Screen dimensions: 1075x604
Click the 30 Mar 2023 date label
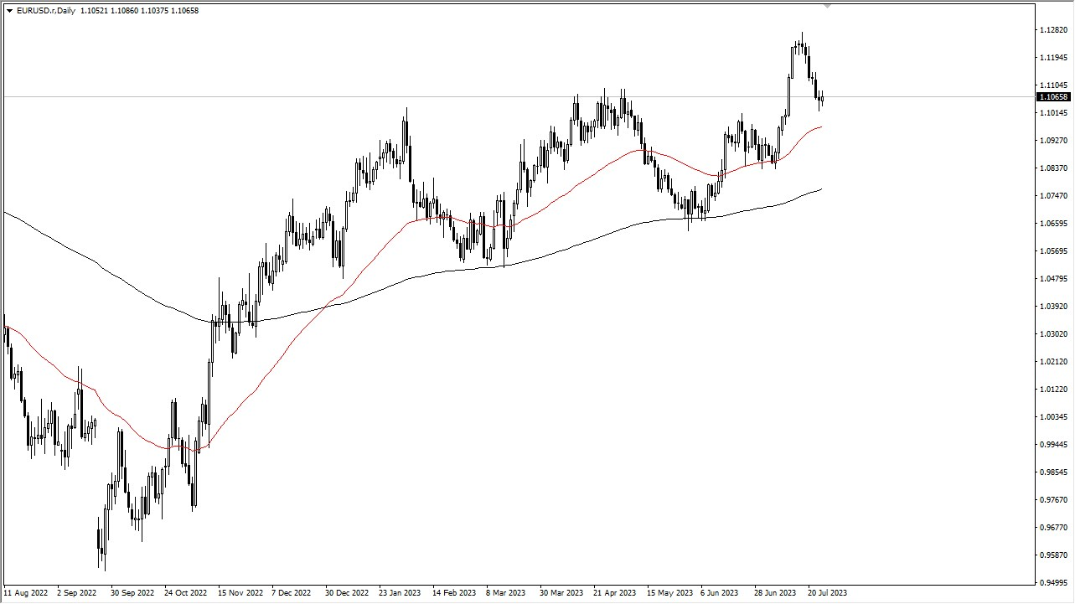561,593
